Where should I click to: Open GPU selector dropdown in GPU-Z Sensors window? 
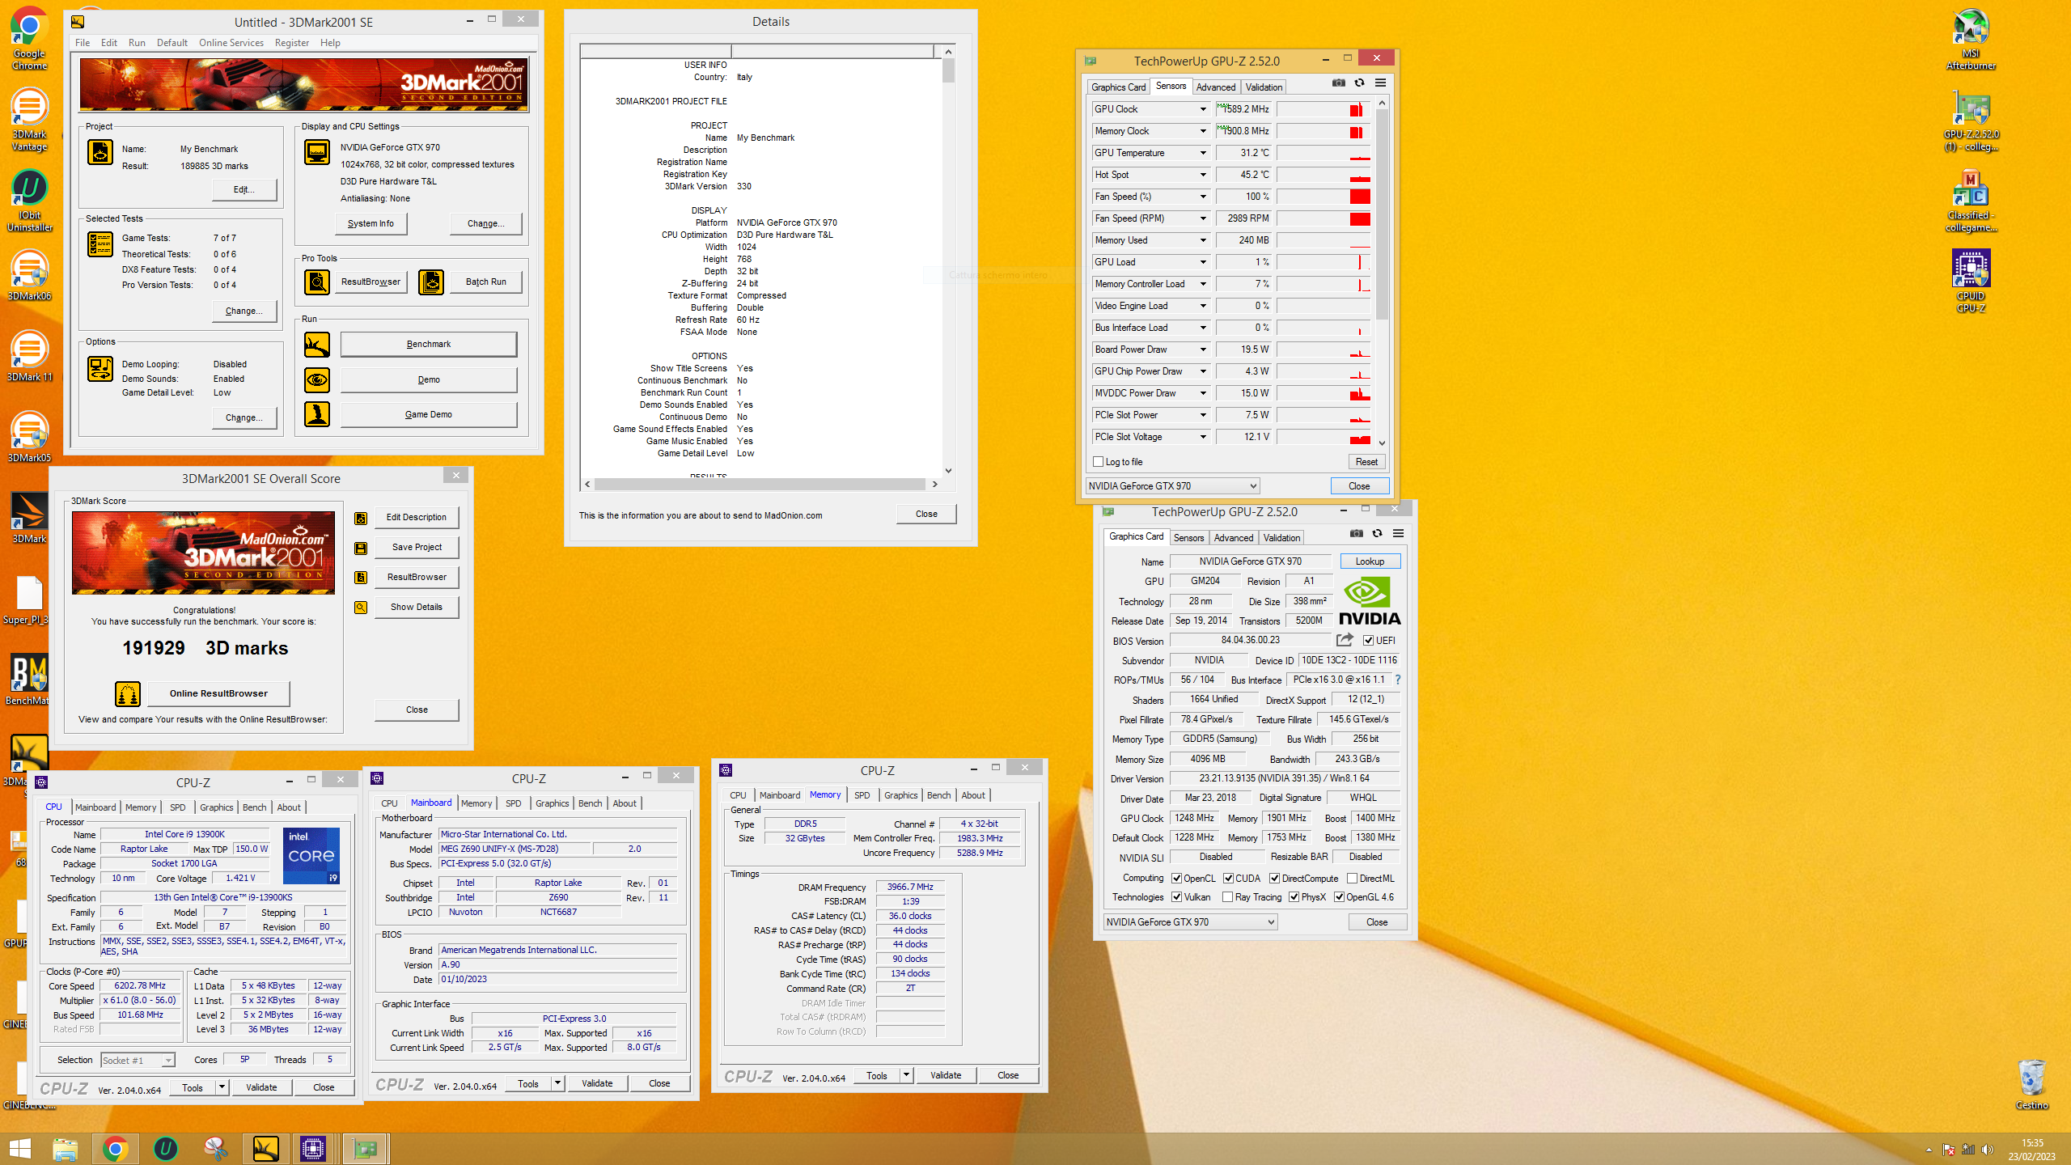tap(1172, 486)
